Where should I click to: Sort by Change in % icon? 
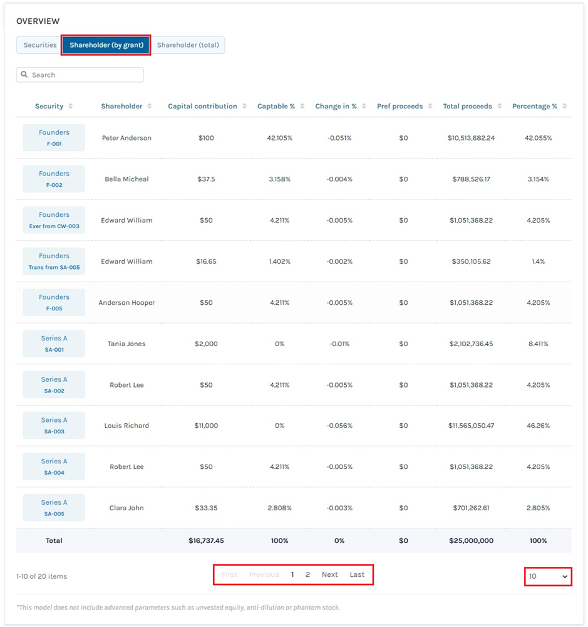pos(364,107)
